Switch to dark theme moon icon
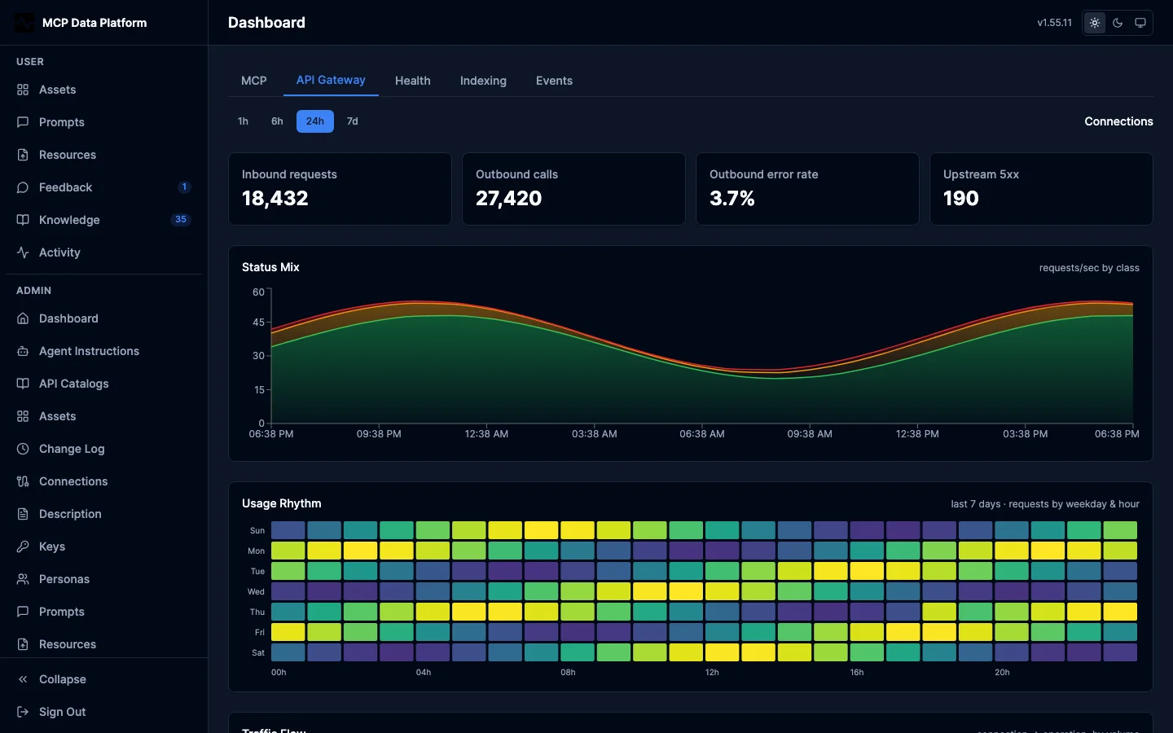Viewport: 1173px width, 733px height. click(x=1118, y=23)
